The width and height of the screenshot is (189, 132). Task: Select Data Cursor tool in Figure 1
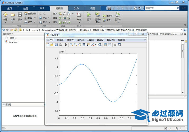88,45
